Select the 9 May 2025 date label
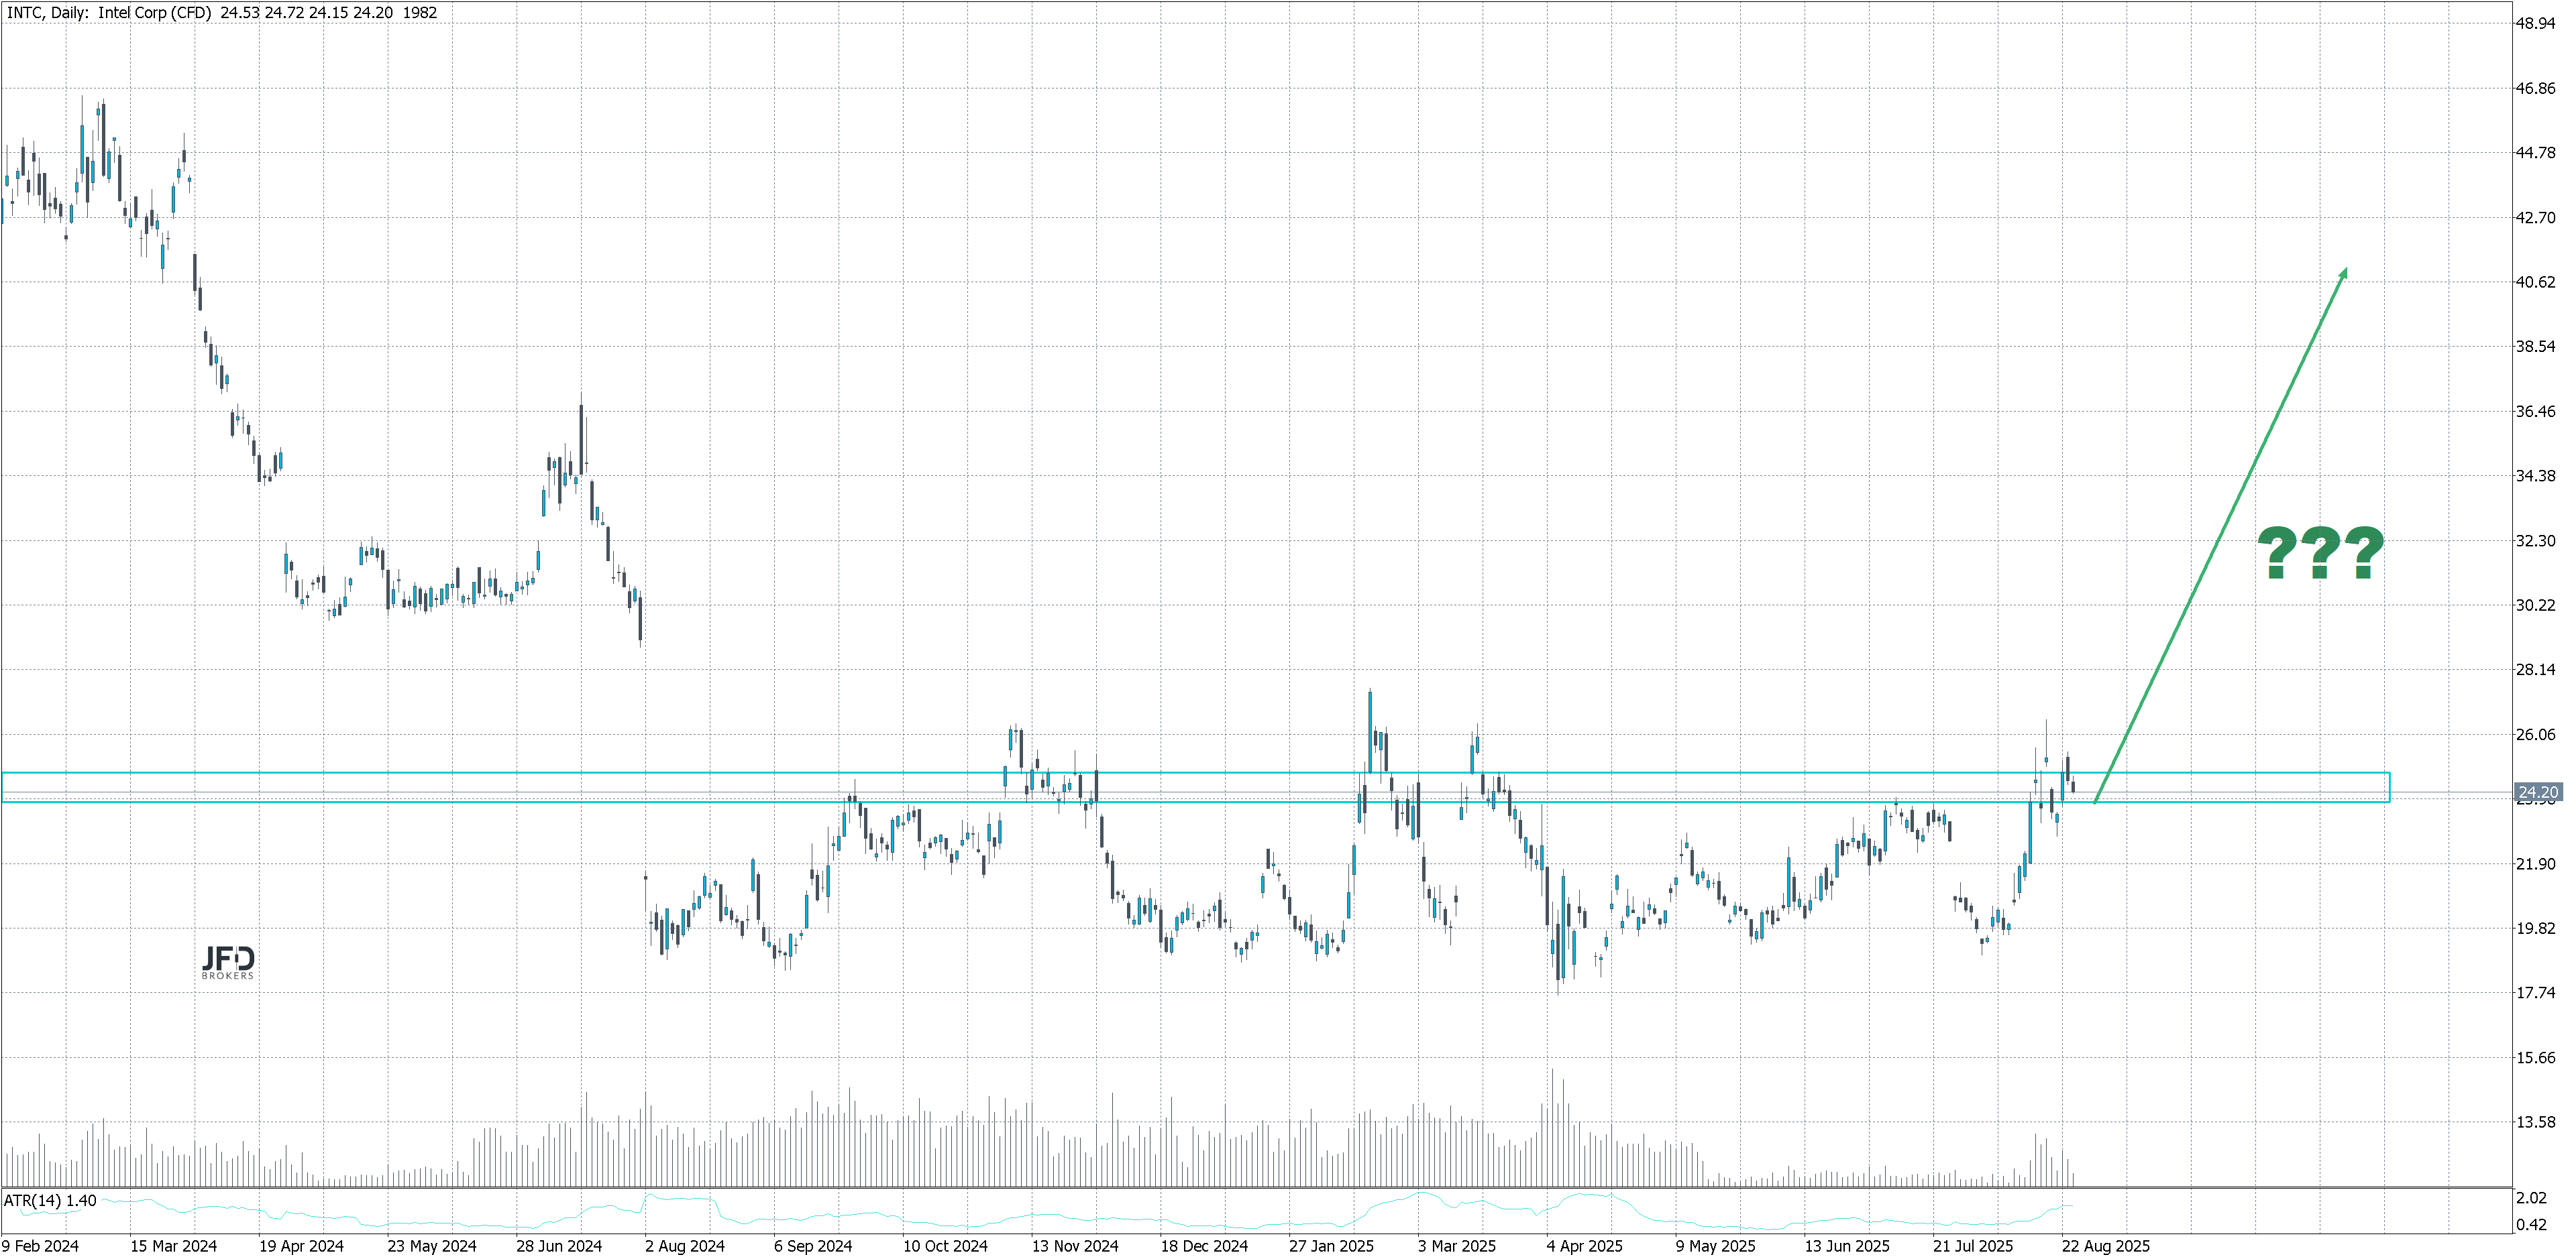This screenshot has width=2576, height=1259. pyautogui.click(x=1716, y=1246)
